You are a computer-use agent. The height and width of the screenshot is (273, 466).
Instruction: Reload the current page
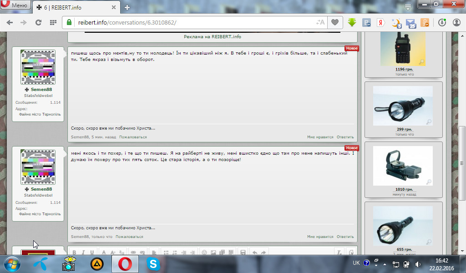coord(38,23)
